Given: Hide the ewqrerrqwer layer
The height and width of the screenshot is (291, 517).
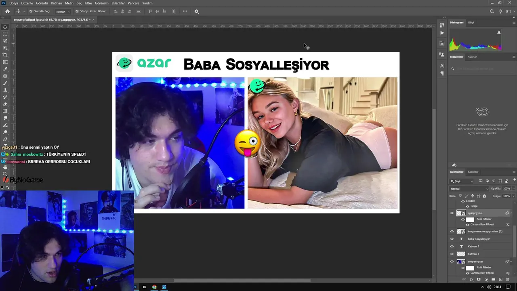Looking at the screenshot, I should click(452, 261).
